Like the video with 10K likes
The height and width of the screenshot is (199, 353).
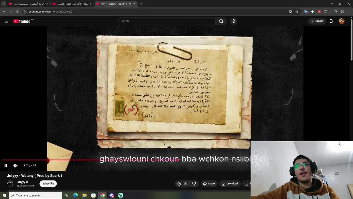[182, 184]
